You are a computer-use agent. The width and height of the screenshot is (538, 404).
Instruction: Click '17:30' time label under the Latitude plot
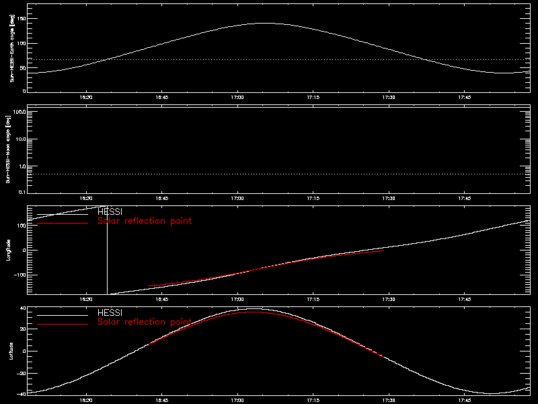[389, 401]
